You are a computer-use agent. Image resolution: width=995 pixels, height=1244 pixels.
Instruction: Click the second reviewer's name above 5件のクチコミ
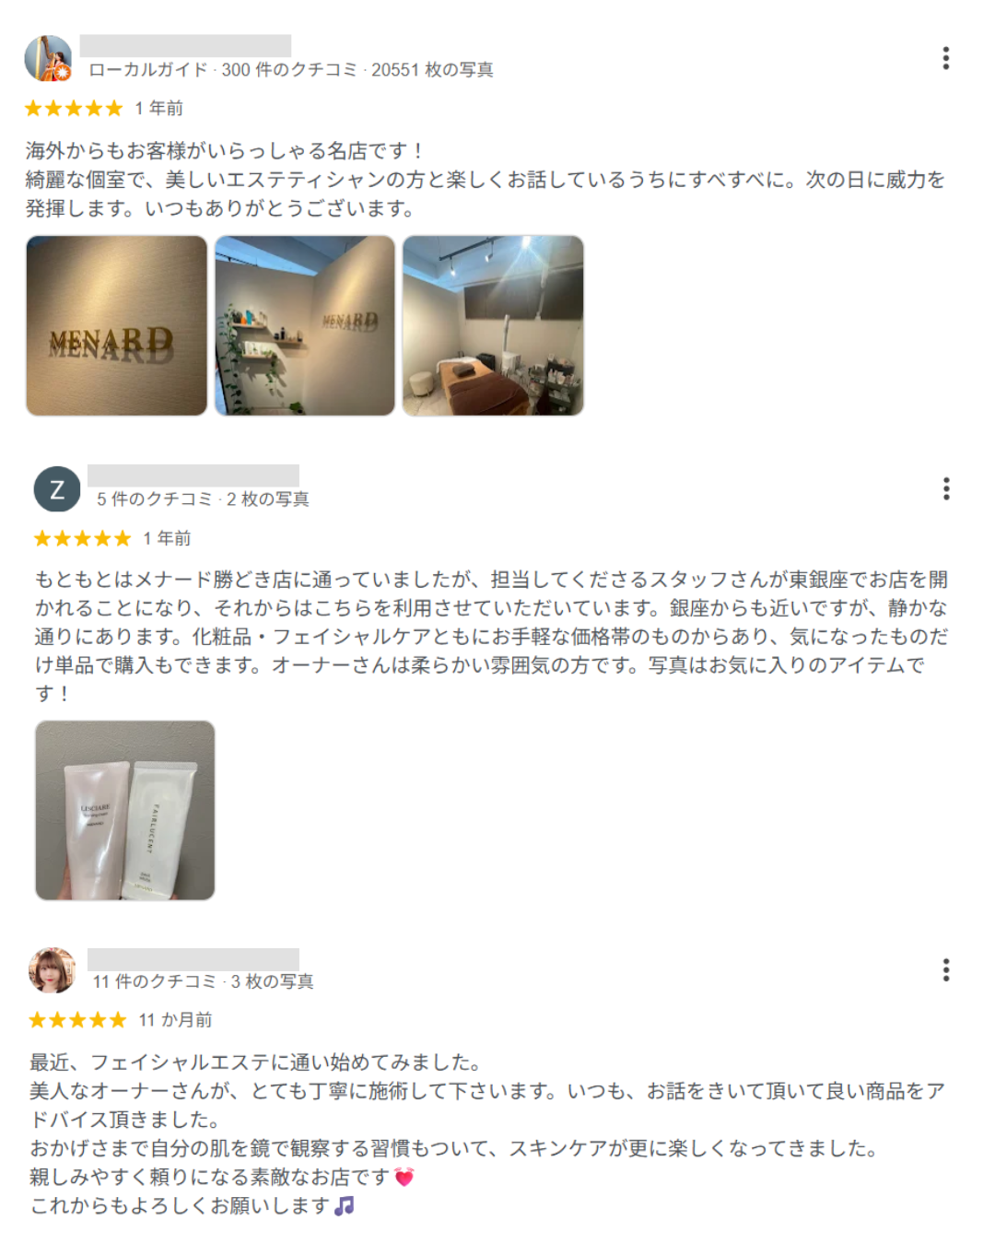193,475
